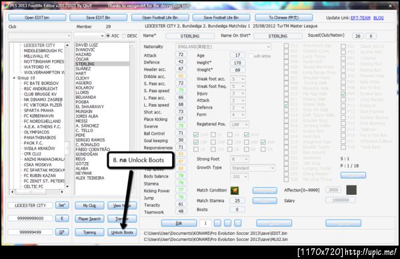Click the Edit button

tap(179, 224)
